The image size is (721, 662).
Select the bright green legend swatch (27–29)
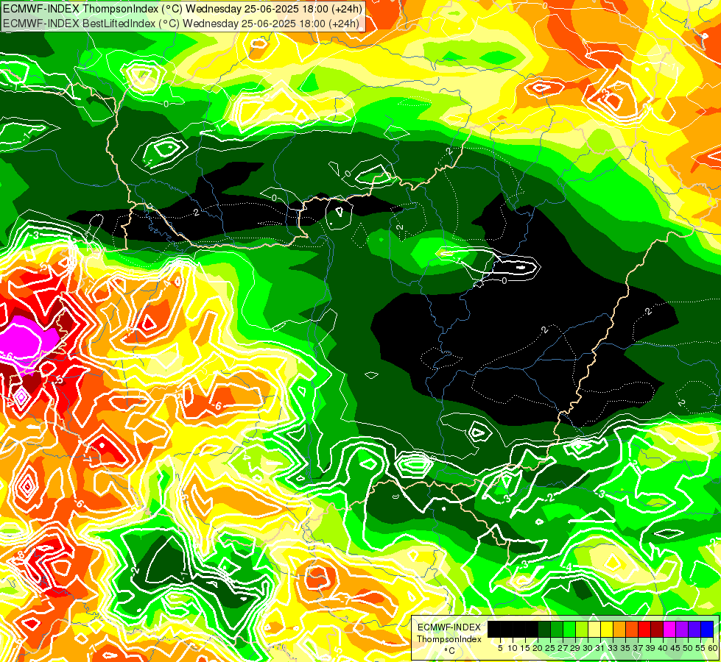(x=569, y=629)
